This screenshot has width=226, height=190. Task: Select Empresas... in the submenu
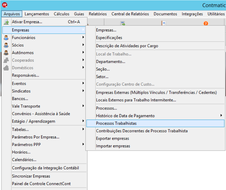(155, 30)
